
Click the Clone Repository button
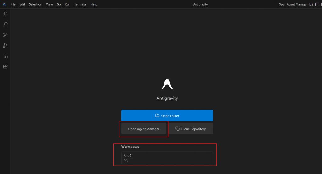click(x=191, y=129)
